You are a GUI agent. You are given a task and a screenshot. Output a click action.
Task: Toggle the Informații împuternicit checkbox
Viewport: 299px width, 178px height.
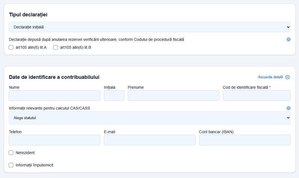point(11,165)
